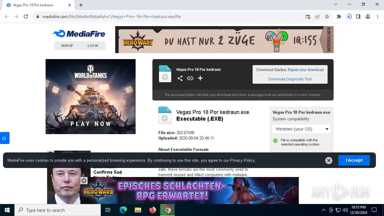Click the share icon under the file name
The width and height of the screenshot is (384, 216).
point(180,78)
